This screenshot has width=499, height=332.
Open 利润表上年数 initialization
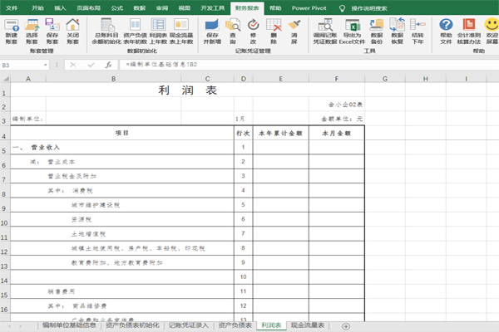tap(158, 32)
